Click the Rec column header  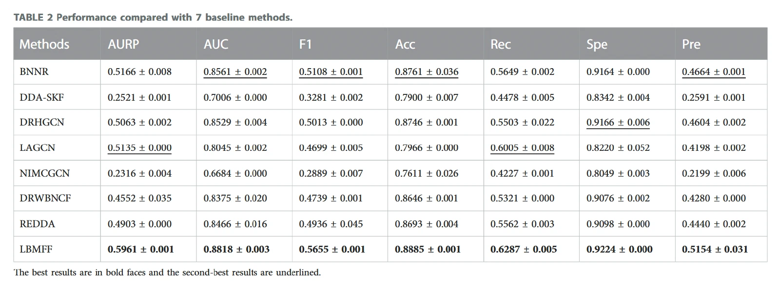501,44
